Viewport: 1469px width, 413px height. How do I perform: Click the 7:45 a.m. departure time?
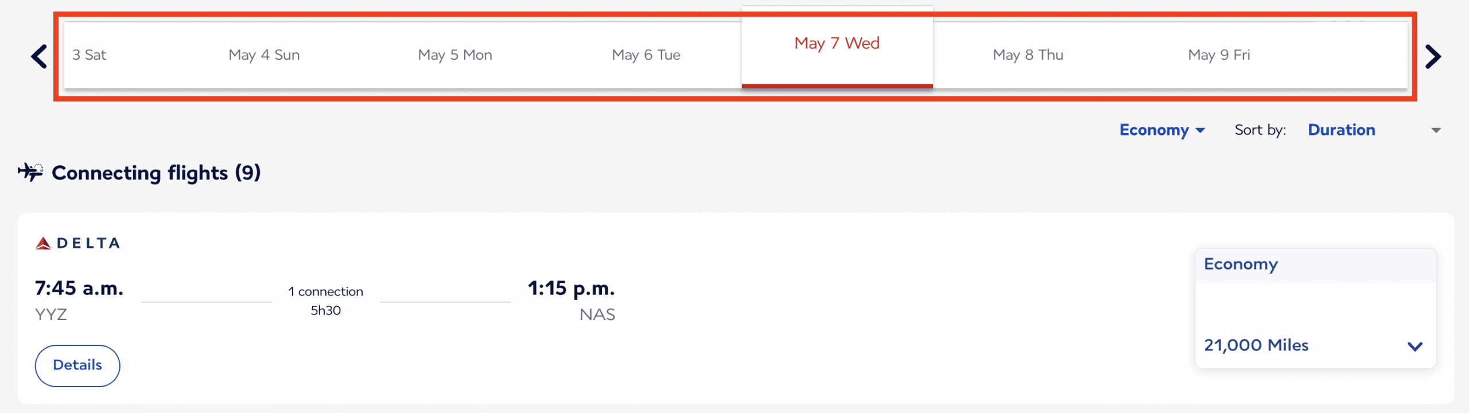click(79, 288)
